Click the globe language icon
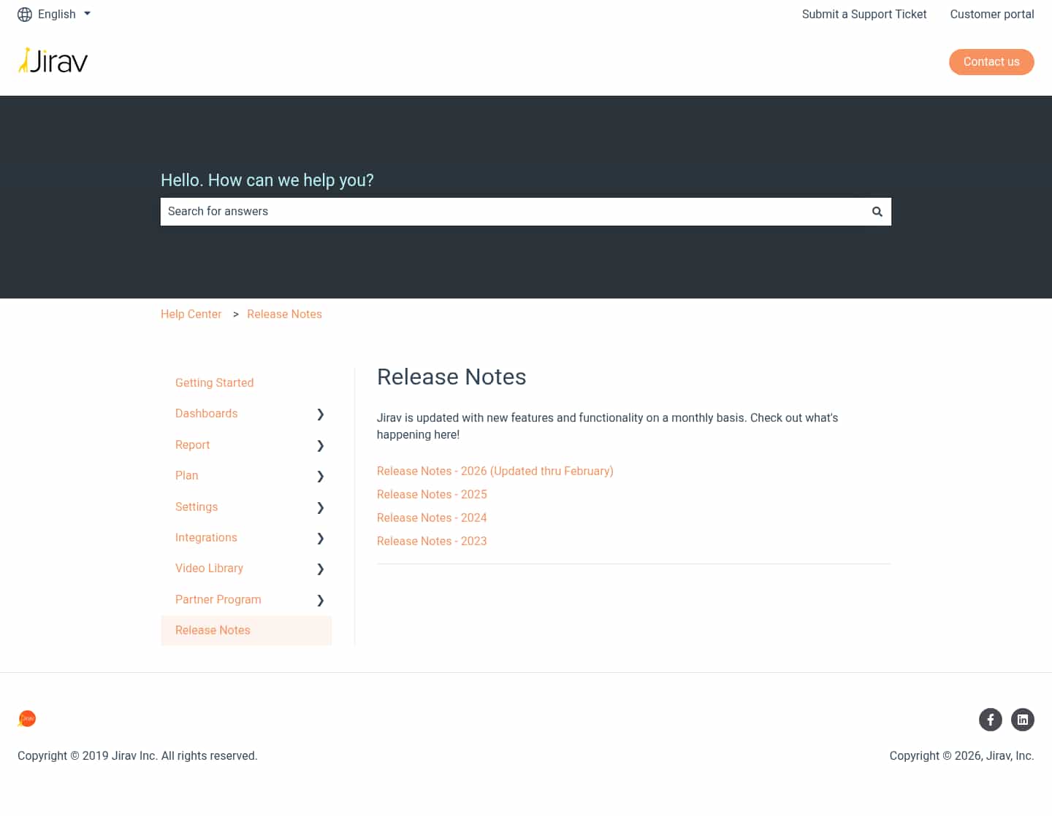 (24, 14)
